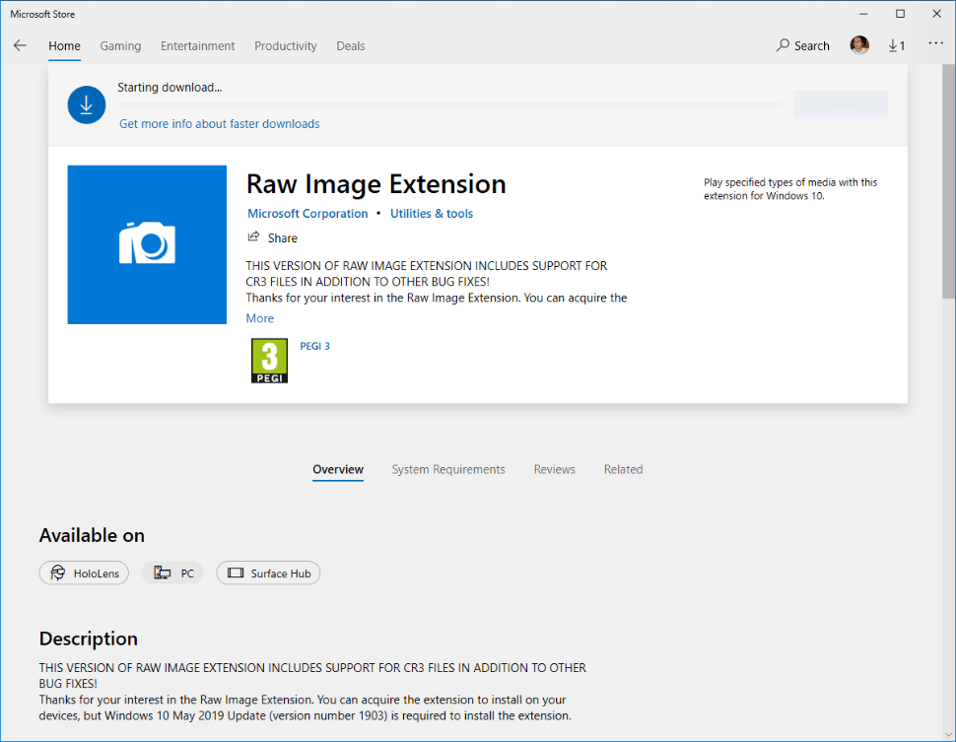This screenshot has width=956, height=742.
Task: Open the downloads and updates indicator
Action: pyautogui.click(x=896, y=45)
